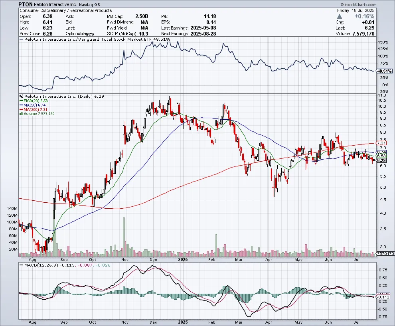Image resolution: width=395 pixels, height=326 pixels.
Task: Click the 140M volume scale label
Action: coord(12,209)
